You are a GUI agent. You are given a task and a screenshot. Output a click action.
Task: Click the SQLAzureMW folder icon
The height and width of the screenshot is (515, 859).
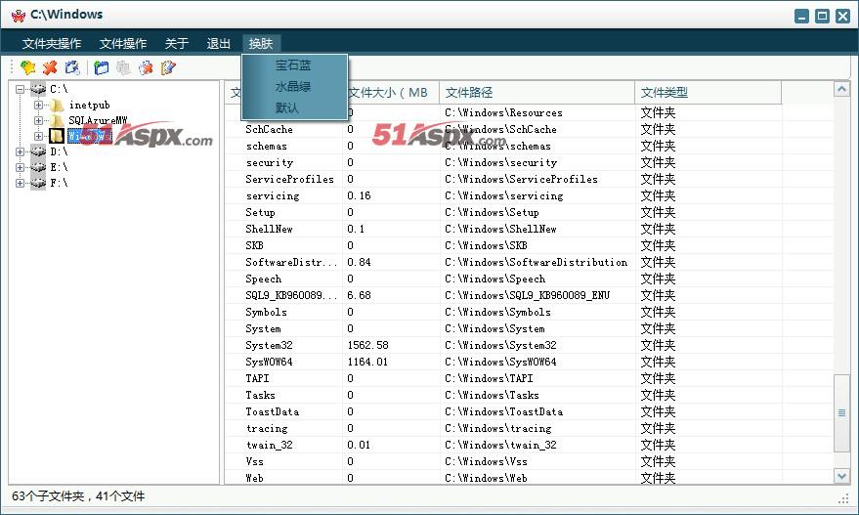pos(57,120)
